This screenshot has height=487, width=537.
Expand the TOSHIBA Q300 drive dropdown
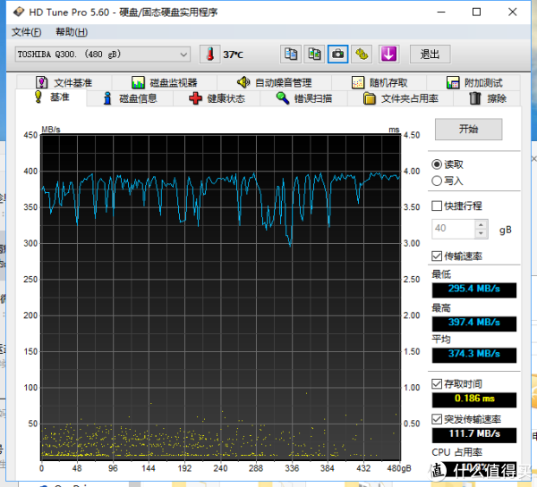(183, 55)
